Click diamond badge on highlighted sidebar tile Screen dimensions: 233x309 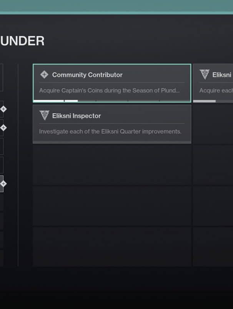(3, 184)
